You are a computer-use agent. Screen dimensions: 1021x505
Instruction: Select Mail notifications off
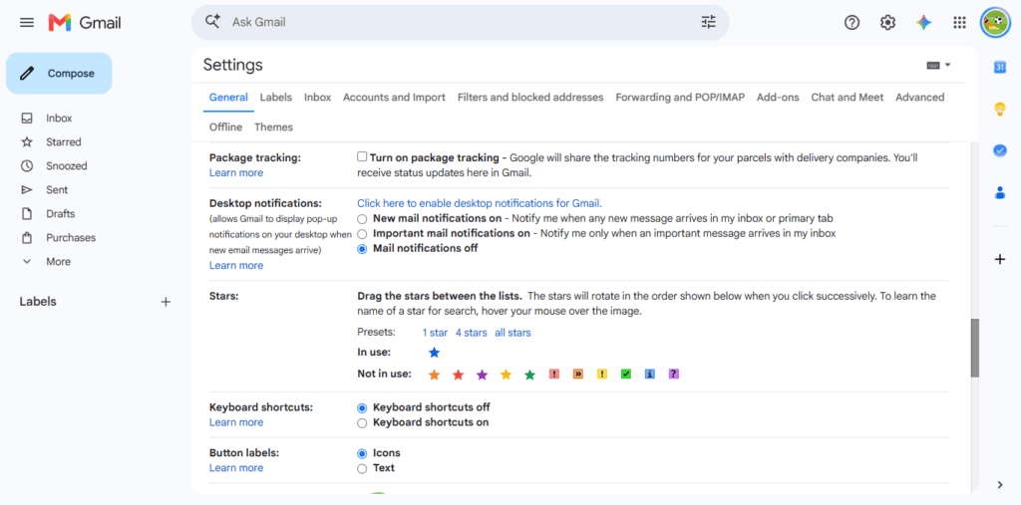pos(362,249)
